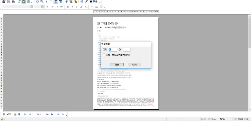
Task: Toggle superscript formatting
Action: point(81,7)
